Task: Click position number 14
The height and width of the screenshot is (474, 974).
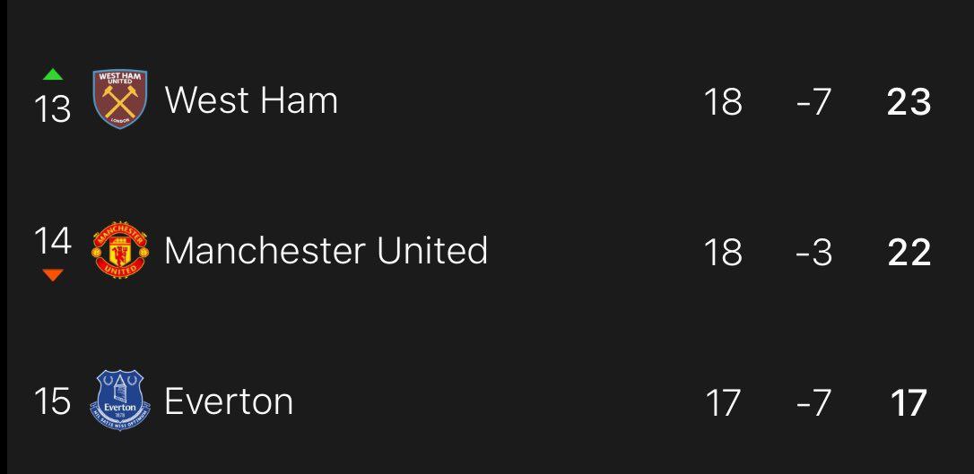Action: (52, 241)
